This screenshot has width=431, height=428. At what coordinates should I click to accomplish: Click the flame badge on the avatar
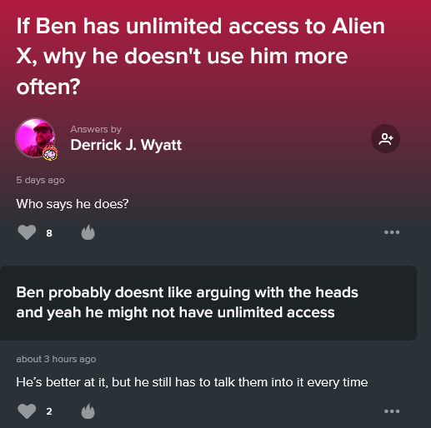click(x=50, y=152)
